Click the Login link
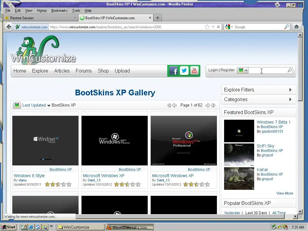The height and width of the screenshot is (231, 308). click(213, 70)
